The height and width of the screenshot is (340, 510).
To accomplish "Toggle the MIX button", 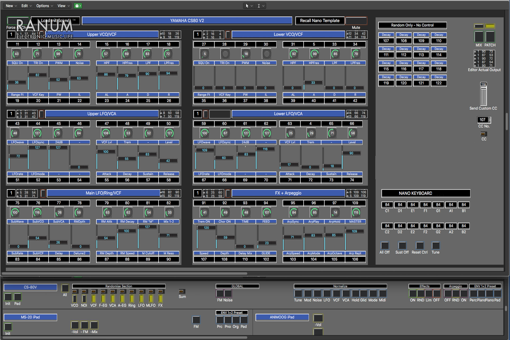I will pos(479,37).
